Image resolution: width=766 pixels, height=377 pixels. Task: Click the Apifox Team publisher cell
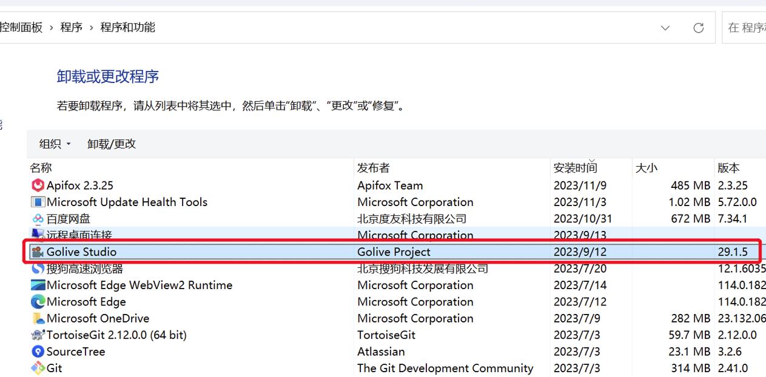pos(390,185)
